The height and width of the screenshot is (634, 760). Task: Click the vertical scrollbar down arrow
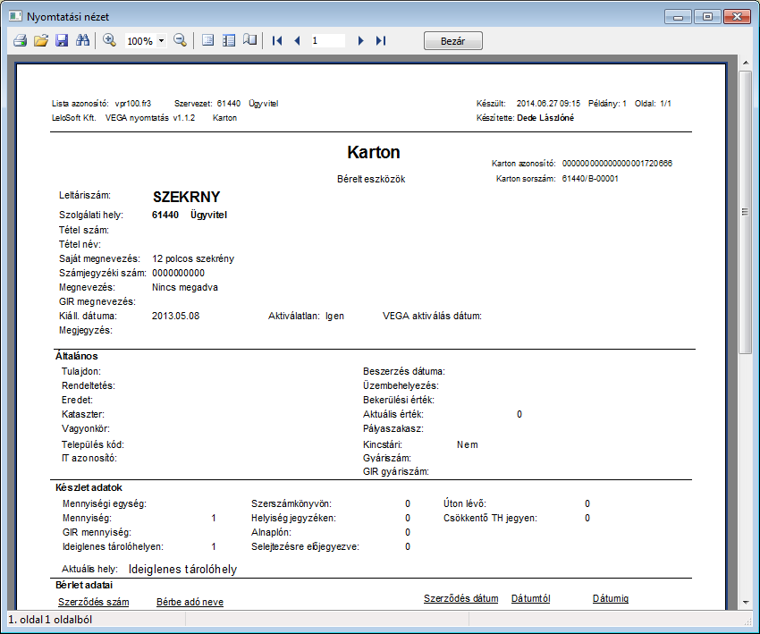[x=746, y=603]
